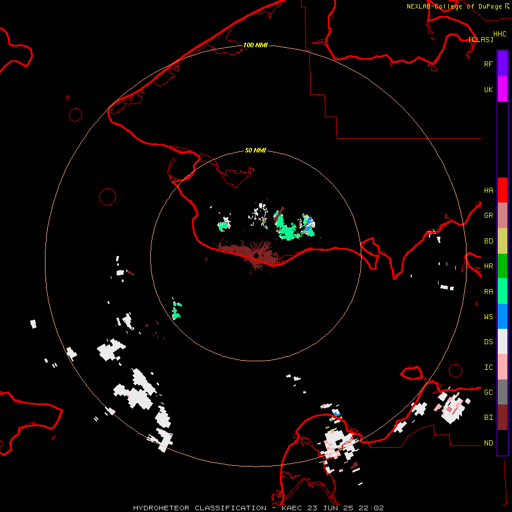
Task: Click the HR legend label
Action: coord(488,266)
